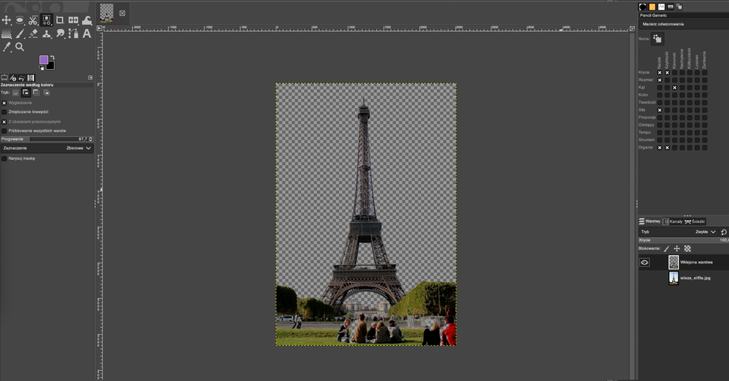The image size is (729, 381).
Task: Select the Move tool in the toolbox
Action: tap(6, 20)
